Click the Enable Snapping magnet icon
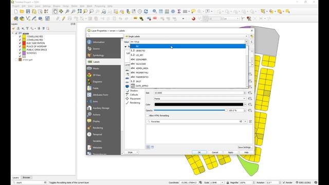Screen dimensions: 329x185 click(193, 18)
